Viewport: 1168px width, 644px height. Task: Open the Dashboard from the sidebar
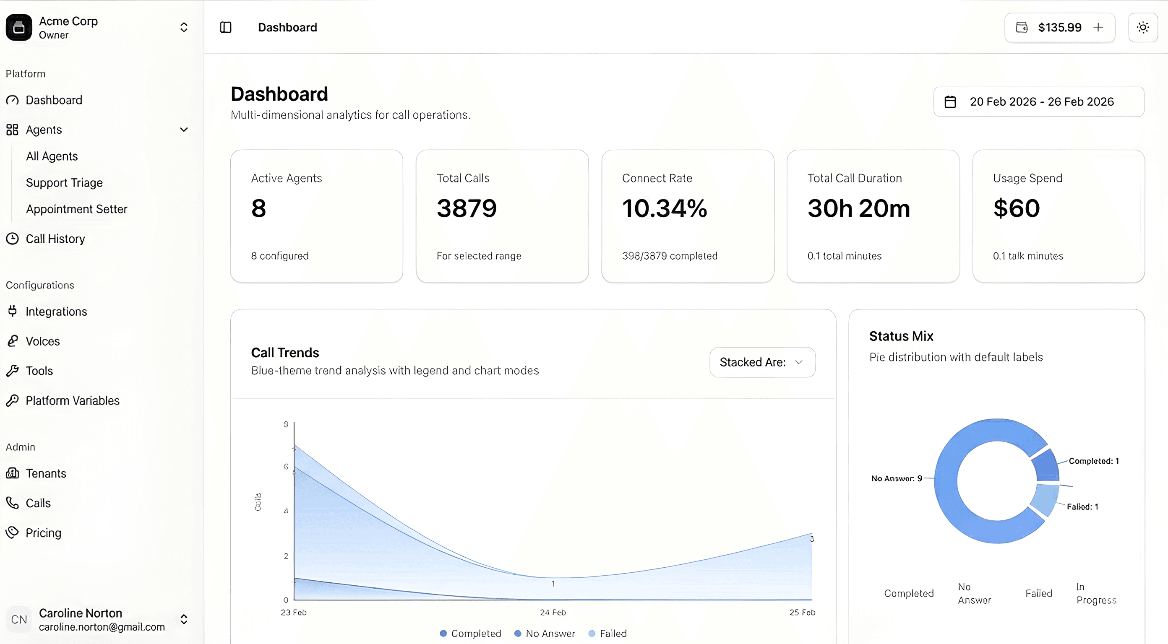pyautogui.click(x=54, y=100)
